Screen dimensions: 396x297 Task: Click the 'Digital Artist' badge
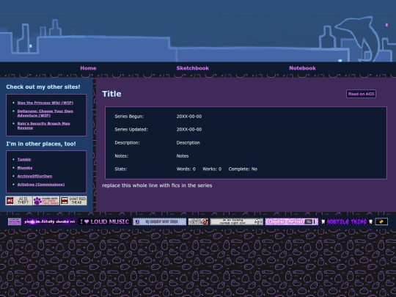291,221
